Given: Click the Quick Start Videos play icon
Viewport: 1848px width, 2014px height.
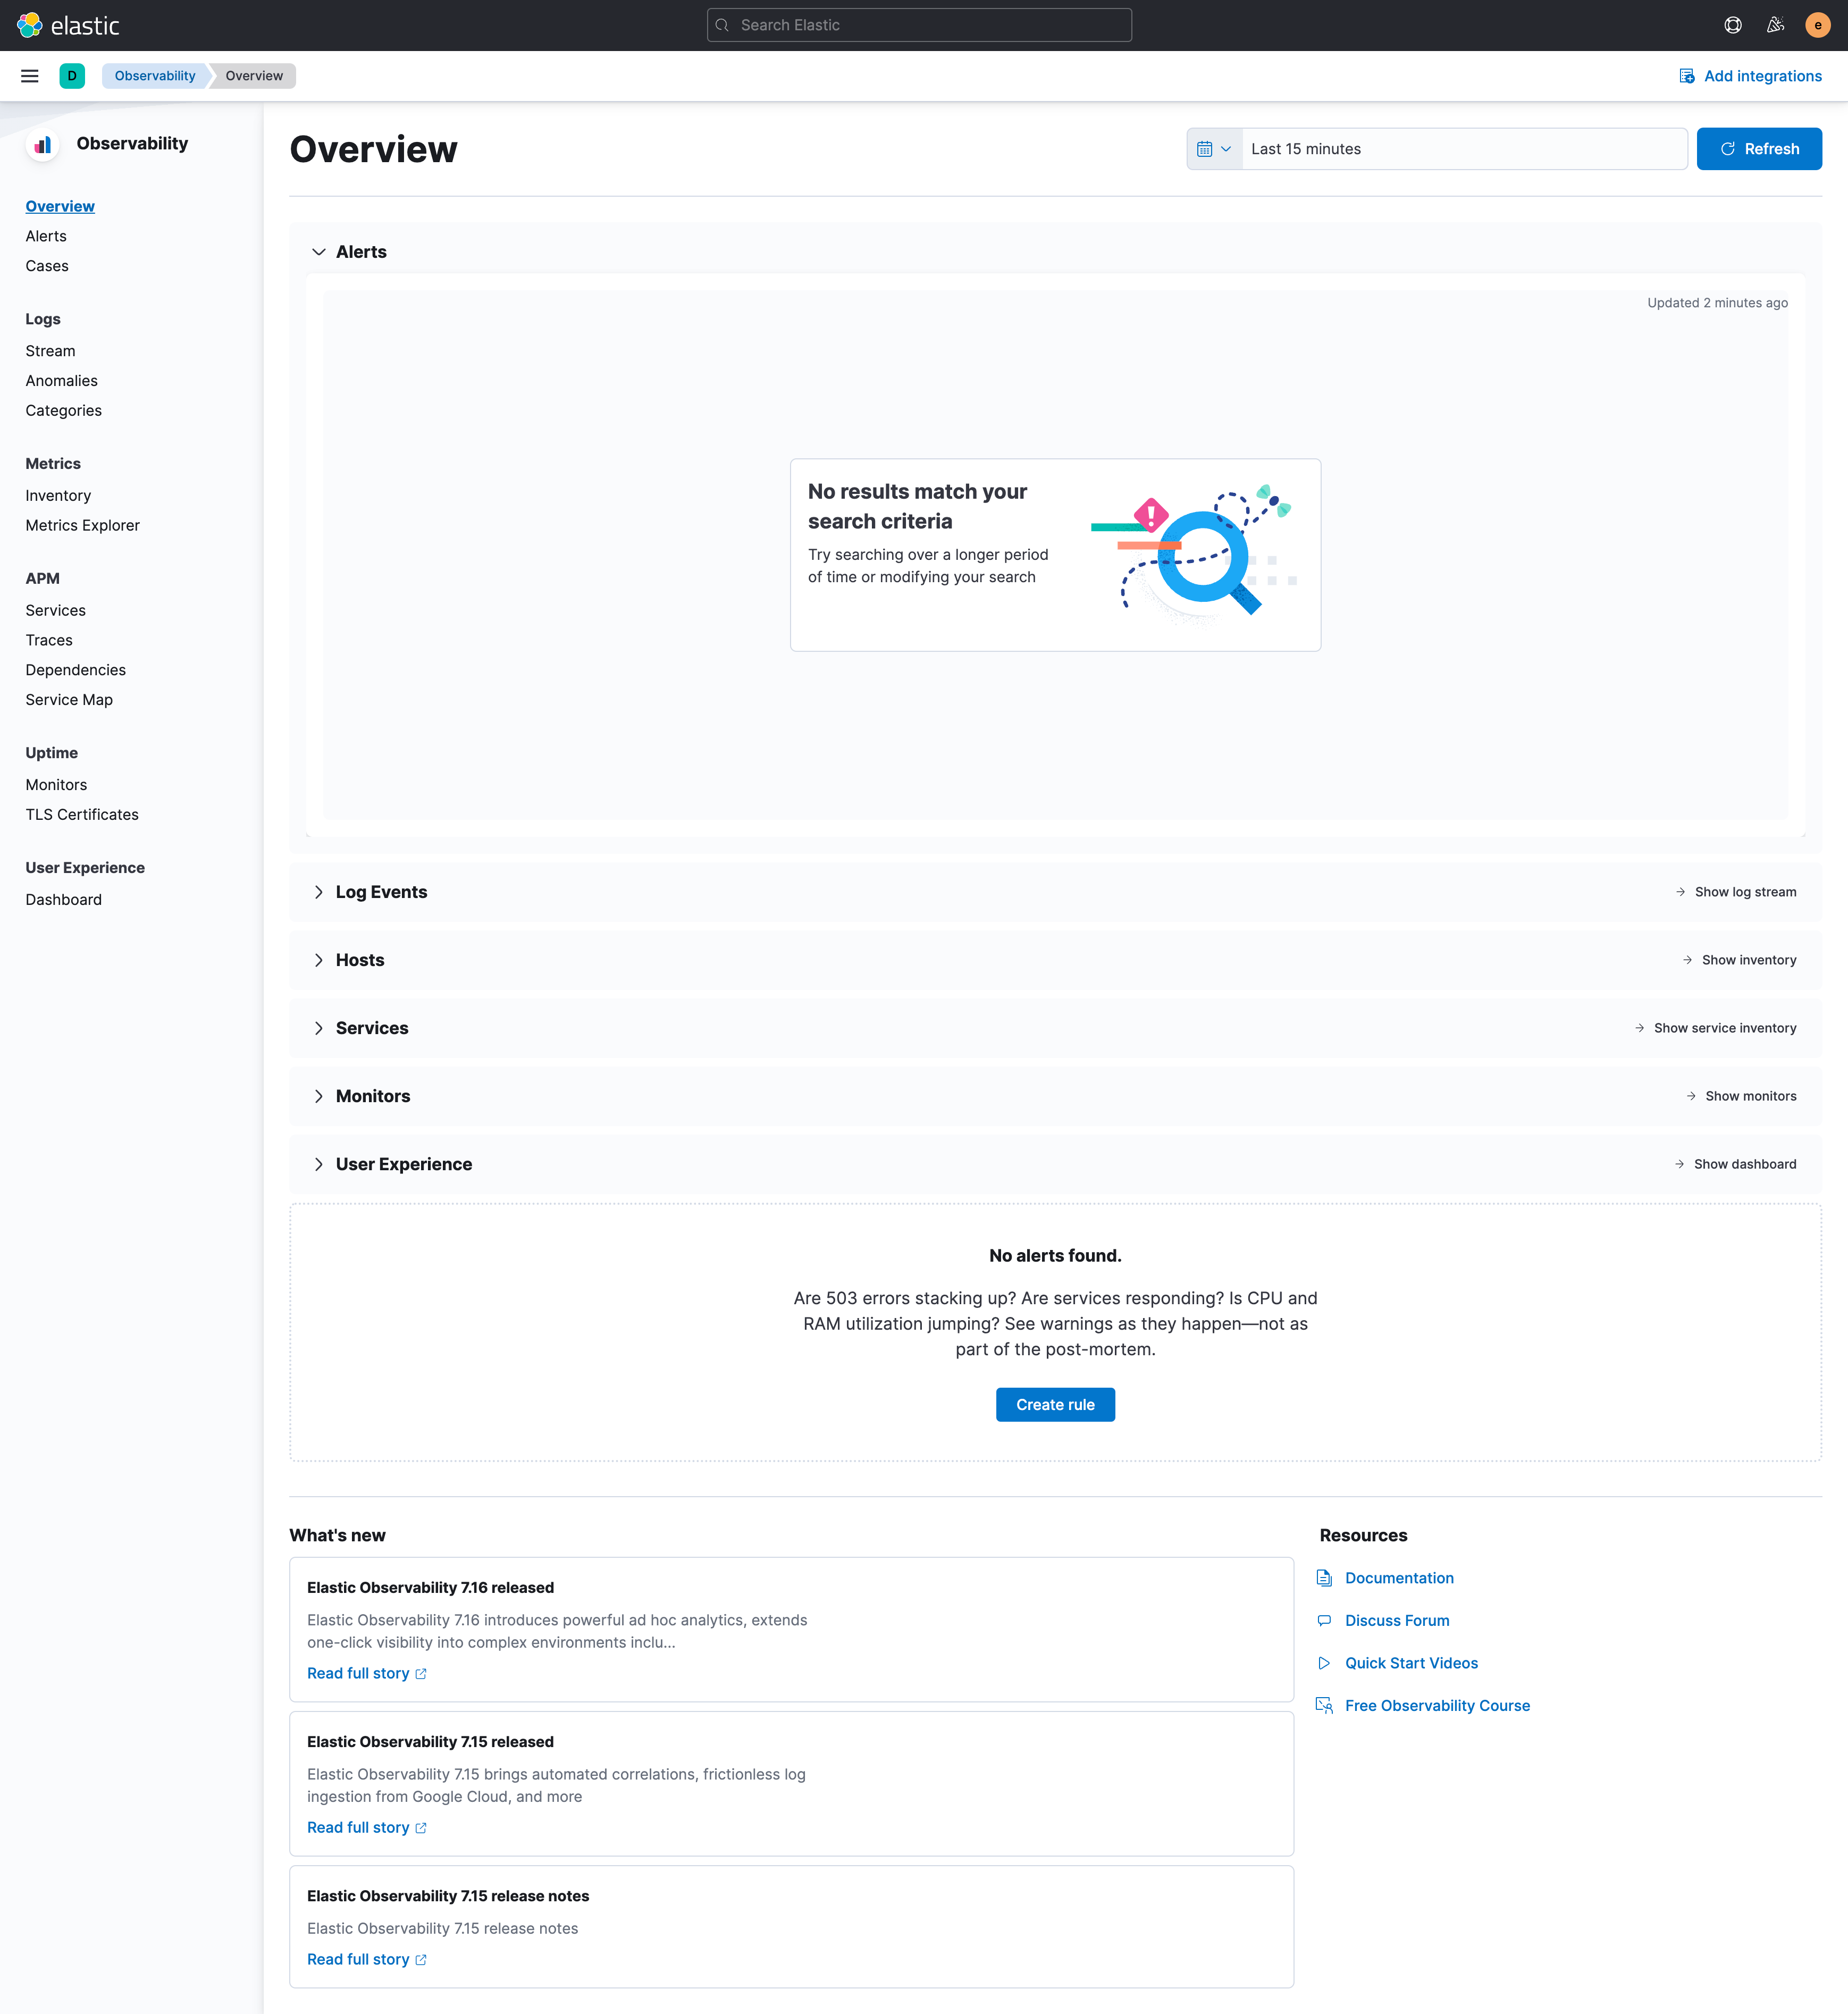Looking at the screenshot, I should coord(1324,1663).
